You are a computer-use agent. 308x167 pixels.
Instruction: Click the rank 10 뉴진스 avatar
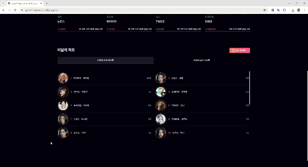click(161, 133)
